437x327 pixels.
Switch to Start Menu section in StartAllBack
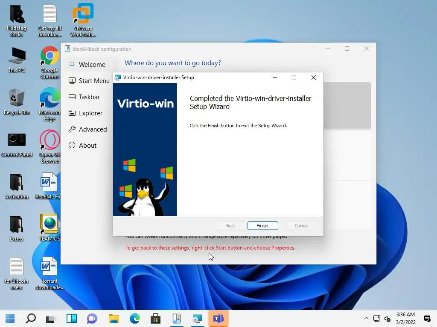pos(89,80)
